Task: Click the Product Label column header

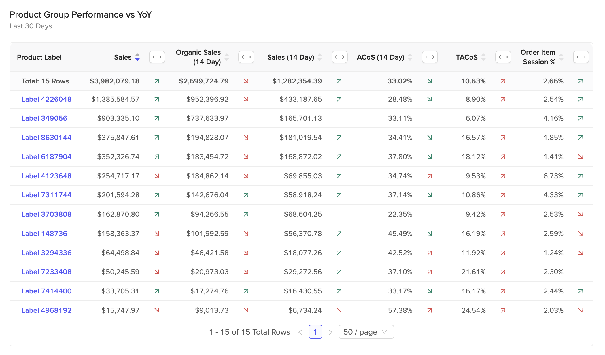Action: (x=39, y=57)
